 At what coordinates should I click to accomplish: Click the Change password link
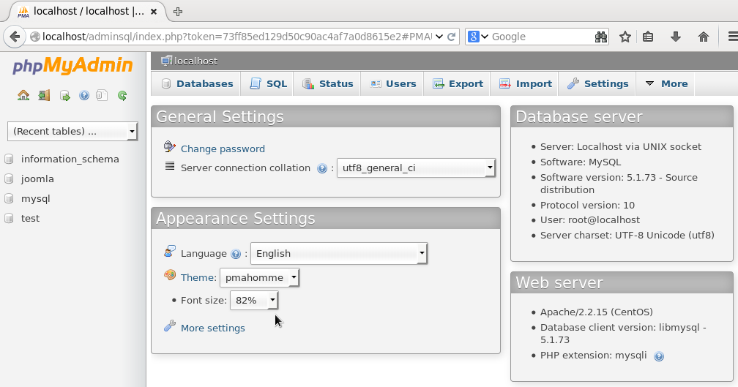coord(223,149)
